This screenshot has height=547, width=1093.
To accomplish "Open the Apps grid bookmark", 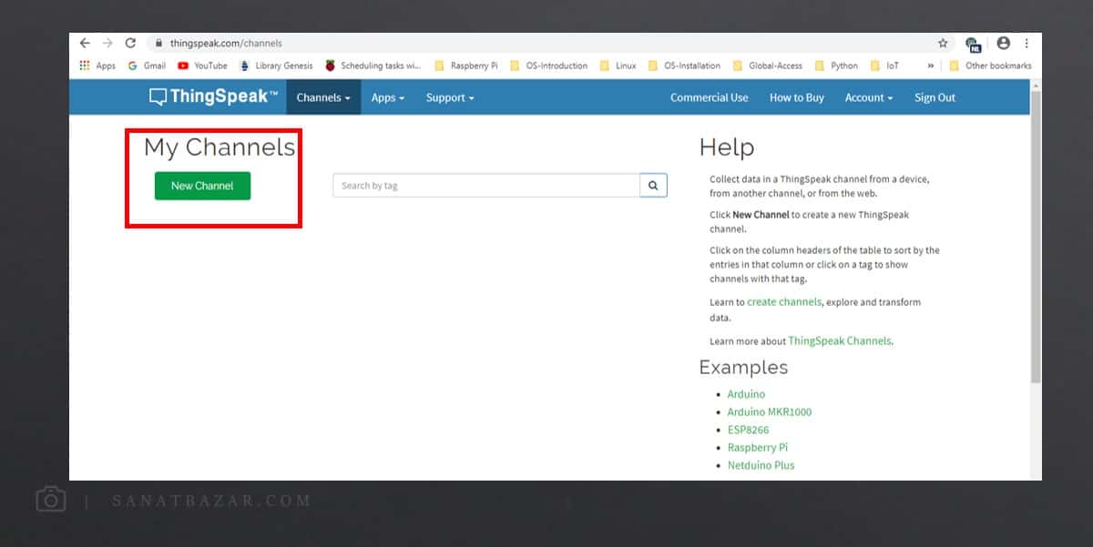I will (97, 66).
